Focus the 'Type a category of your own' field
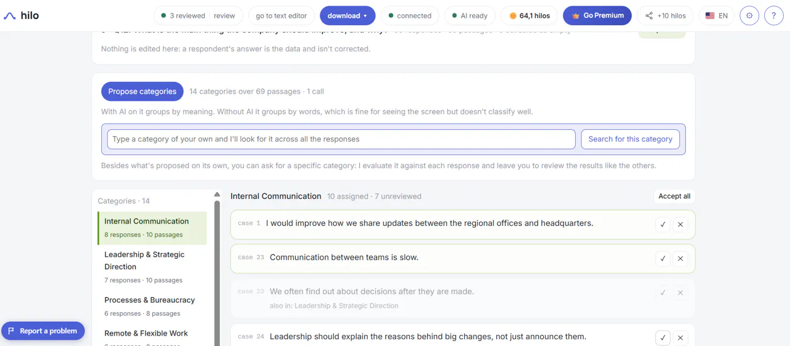The width and height of the screenshot is (790, 346). point(341,139)
